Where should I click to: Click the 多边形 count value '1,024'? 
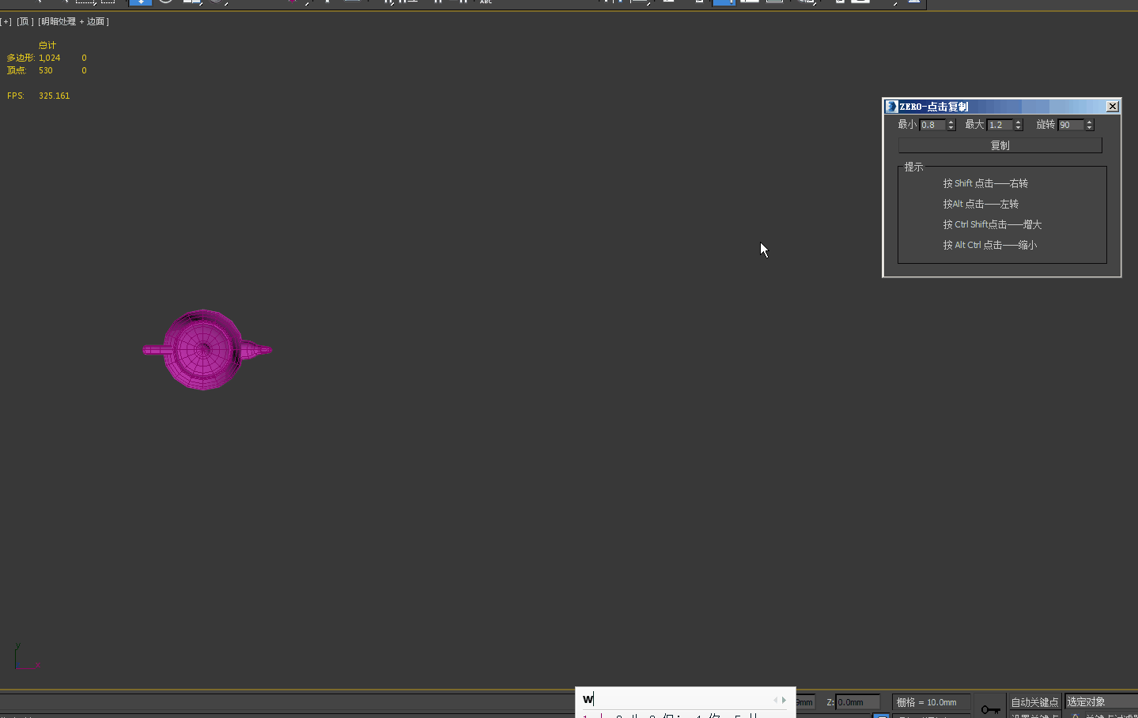tap(50, 58)
